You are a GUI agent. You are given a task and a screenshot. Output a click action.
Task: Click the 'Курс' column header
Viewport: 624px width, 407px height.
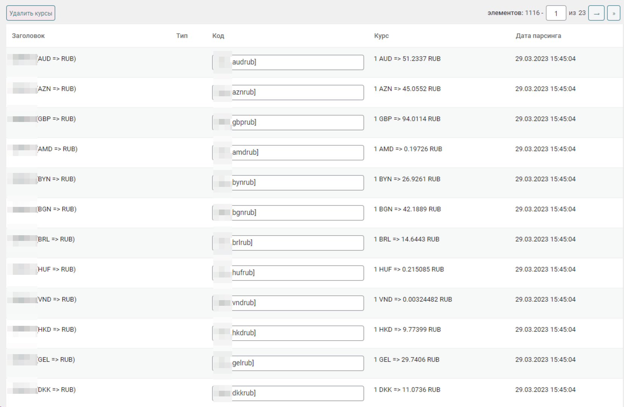tap(381, 36)
